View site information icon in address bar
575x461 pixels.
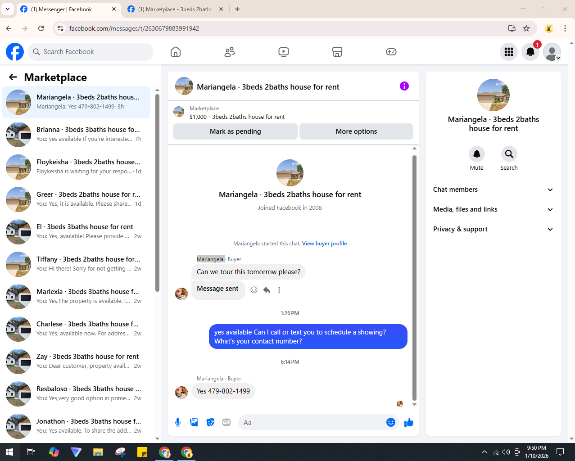pyautogui.click(x=60, y=28)
